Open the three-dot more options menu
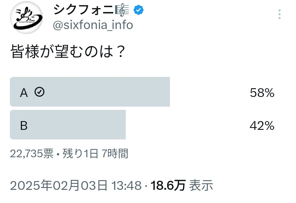Viewport: 296px width, 203px height. [x=279, y=14]
